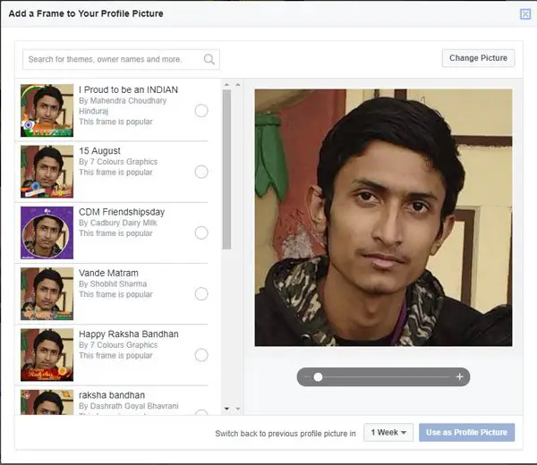Click "By Shobhit Sharma" author text
The width and height of the screenshot is (537, 465).
point(113,283)
